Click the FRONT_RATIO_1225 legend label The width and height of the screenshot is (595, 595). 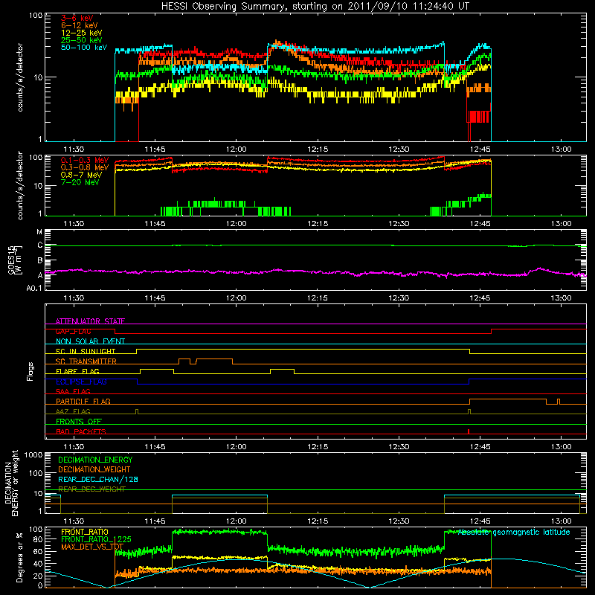[96, 539]
